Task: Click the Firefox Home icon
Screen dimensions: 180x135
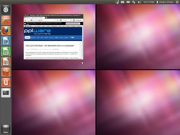Action: [x=74, y=20]
